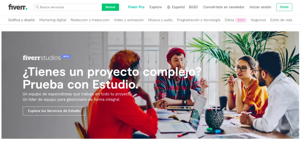Viewport: 301px width, 158px height.
Task: Click Conviértete en vendedor link
Action: (224, 7)
